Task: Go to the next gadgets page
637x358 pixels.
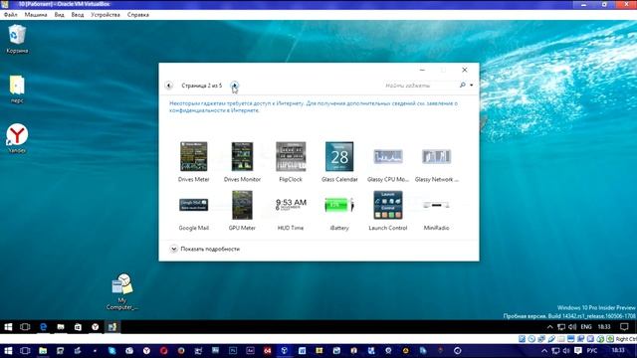Action: [235, 86]
